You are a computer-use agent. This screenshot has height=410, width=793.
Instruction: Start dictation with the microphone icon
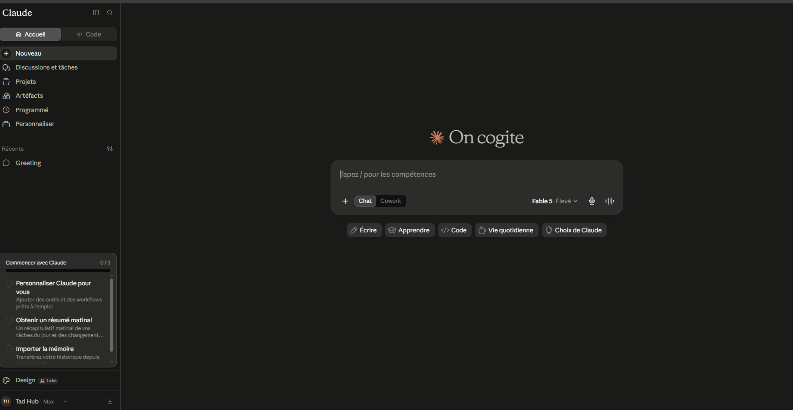591,201
